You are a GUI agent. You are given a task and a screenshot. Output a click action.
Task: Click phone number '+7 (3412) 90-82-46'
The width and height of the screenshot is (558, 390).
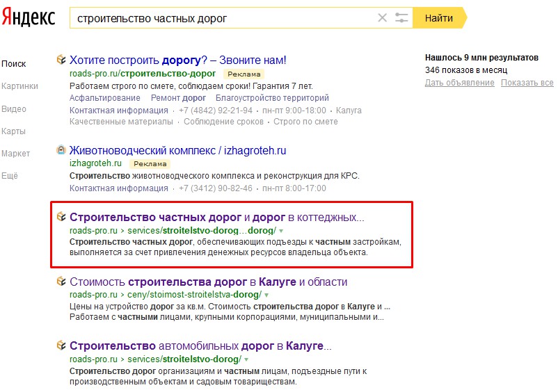[215, 188]
